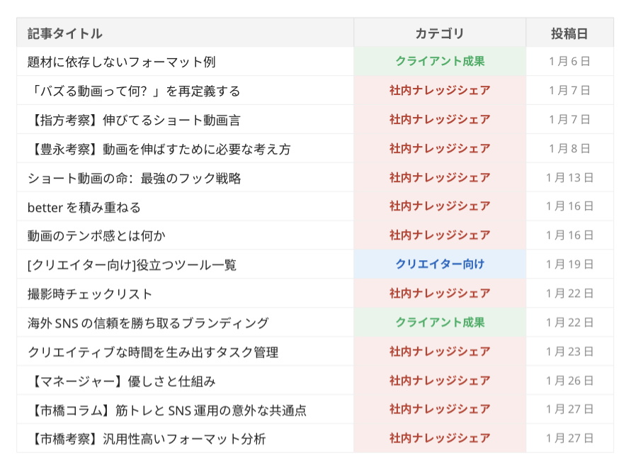The height and width of the screenshot is (475, 626).
Task: Open 【マネージャー】優しさと仕組み article
Action: click(122, 381)
